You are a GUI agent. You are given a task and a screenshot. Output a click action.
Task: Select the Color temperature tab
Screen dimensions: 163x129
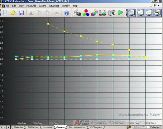[77, 127]
